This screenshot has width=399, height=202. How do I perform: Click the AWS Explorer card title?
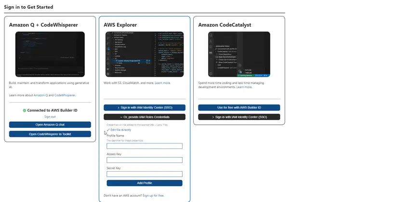click(120, 25)
